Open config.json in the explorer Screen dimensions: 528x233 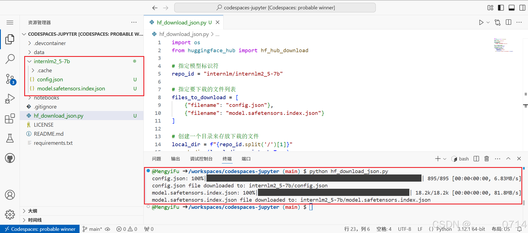(50, 79)
